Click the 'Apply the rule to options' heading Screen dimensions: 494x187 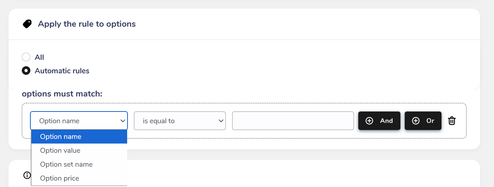tap(87, 24)
